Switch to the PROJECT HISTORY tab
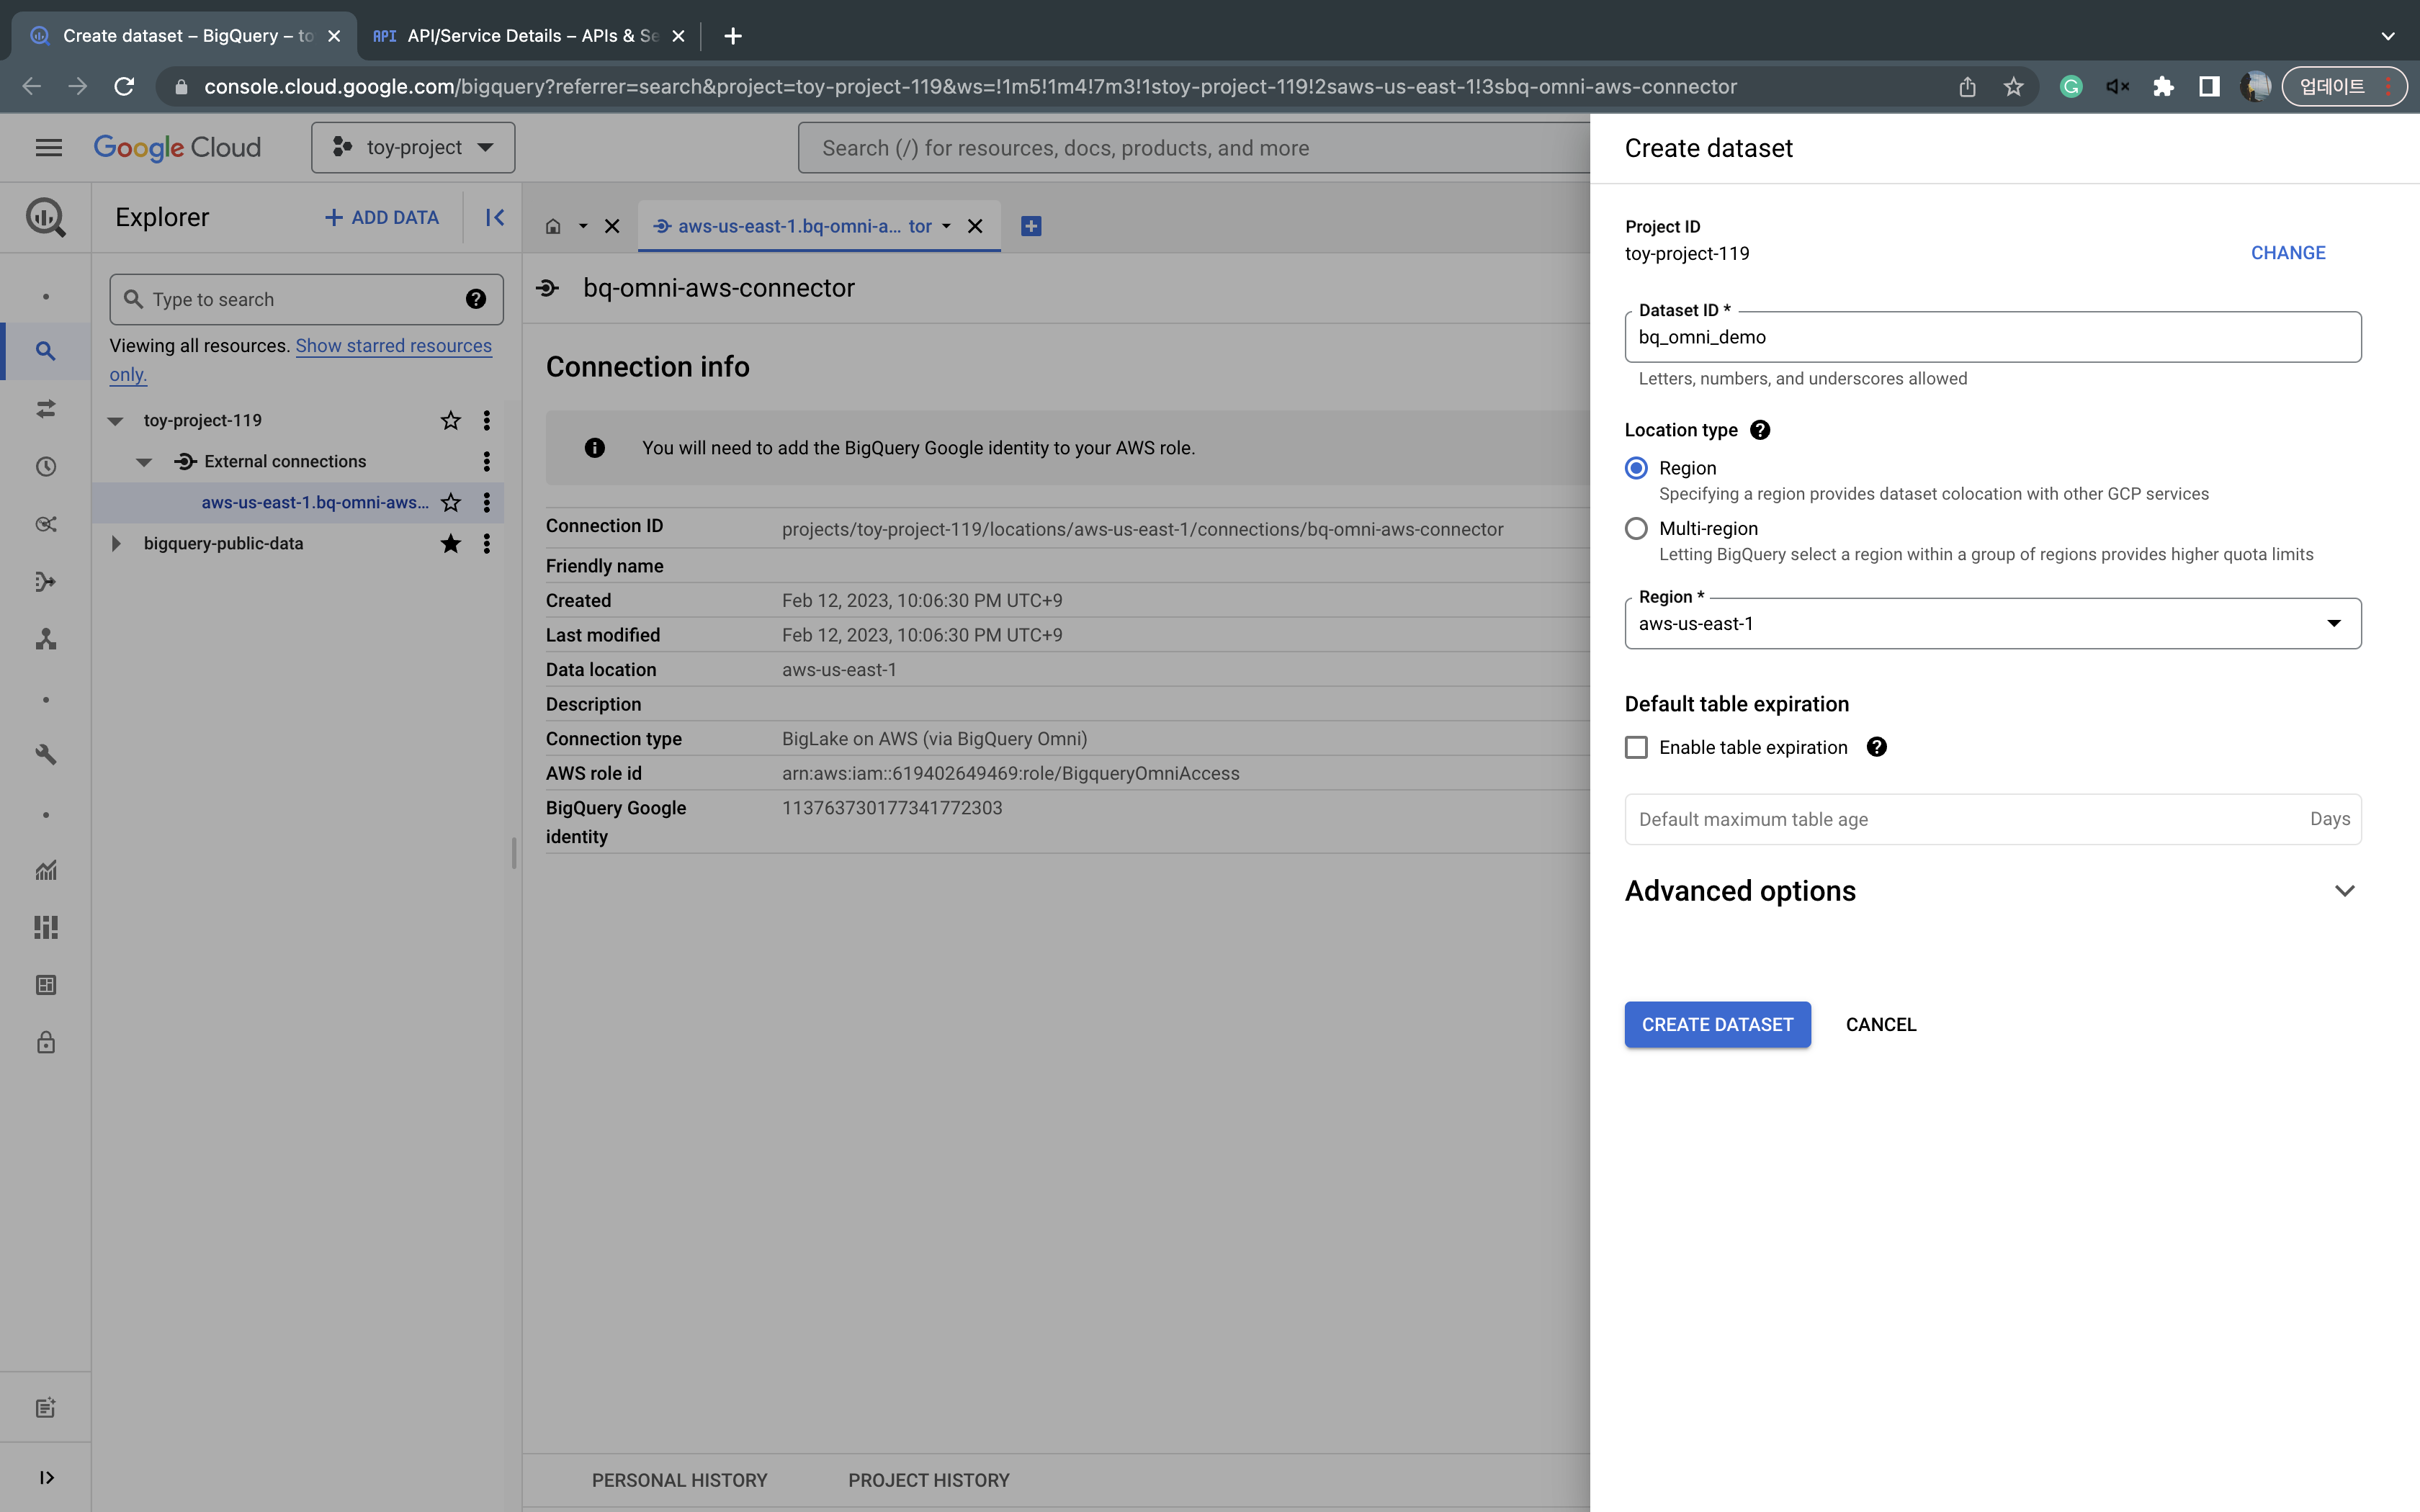Screen dimensions: 2420x1512 pos(928,1480)
